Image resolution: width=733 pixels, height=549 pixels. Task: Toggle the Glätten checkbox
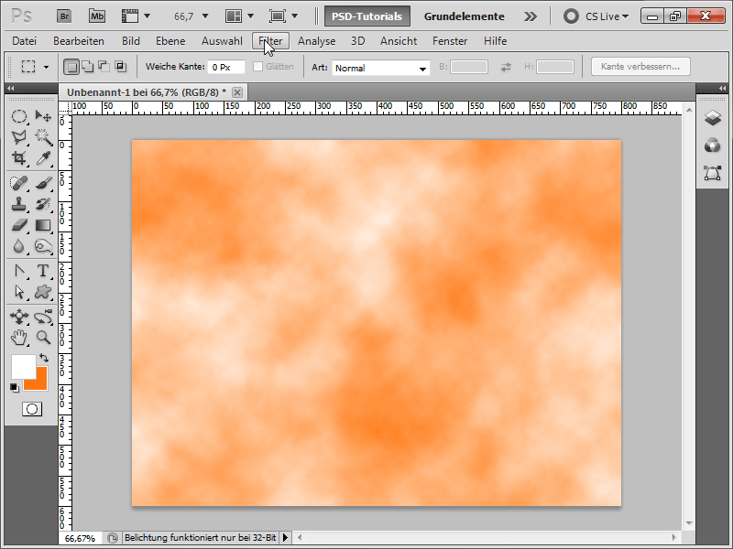coord(257,67)
